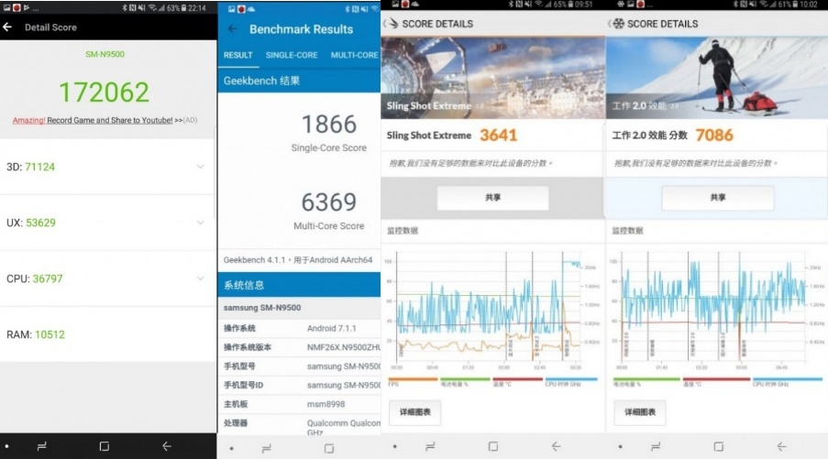
Task: Switch to the MULTI-CORE tab
Action: pos(354,55)
